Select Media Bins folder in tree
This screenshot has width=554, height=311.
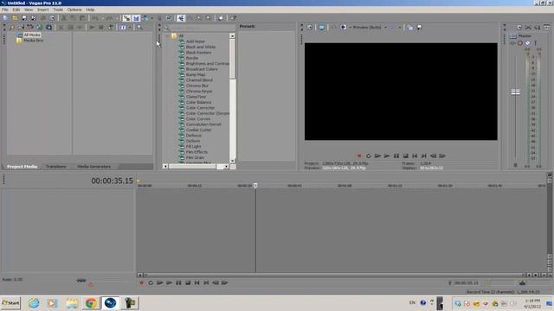(33, 41)
